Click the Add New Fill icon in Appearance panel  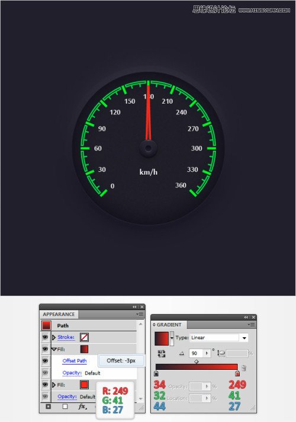(65, 407)
